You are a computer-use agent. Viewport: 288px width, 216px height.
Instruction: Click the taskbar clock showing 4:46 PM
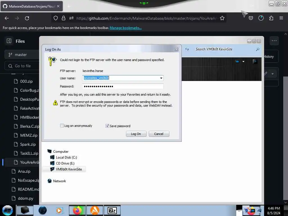pos(274,210)
